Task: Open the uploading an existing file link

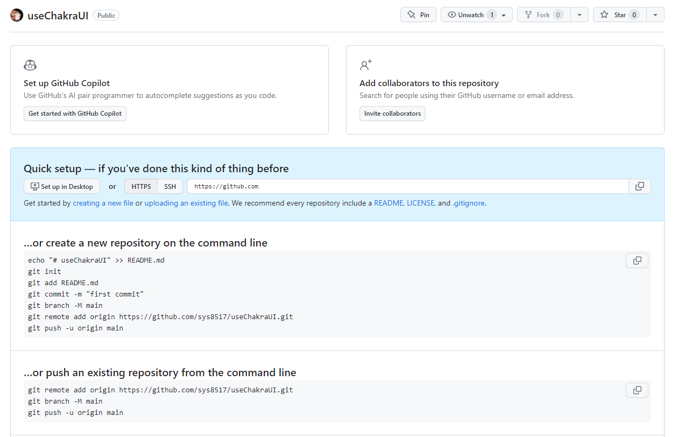Action: coord(186,203)
